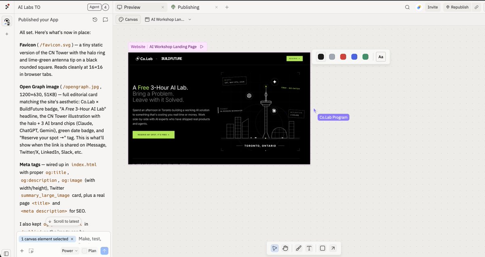Click the Invite button
Viewport: 485px width, 257px height.
432,7
